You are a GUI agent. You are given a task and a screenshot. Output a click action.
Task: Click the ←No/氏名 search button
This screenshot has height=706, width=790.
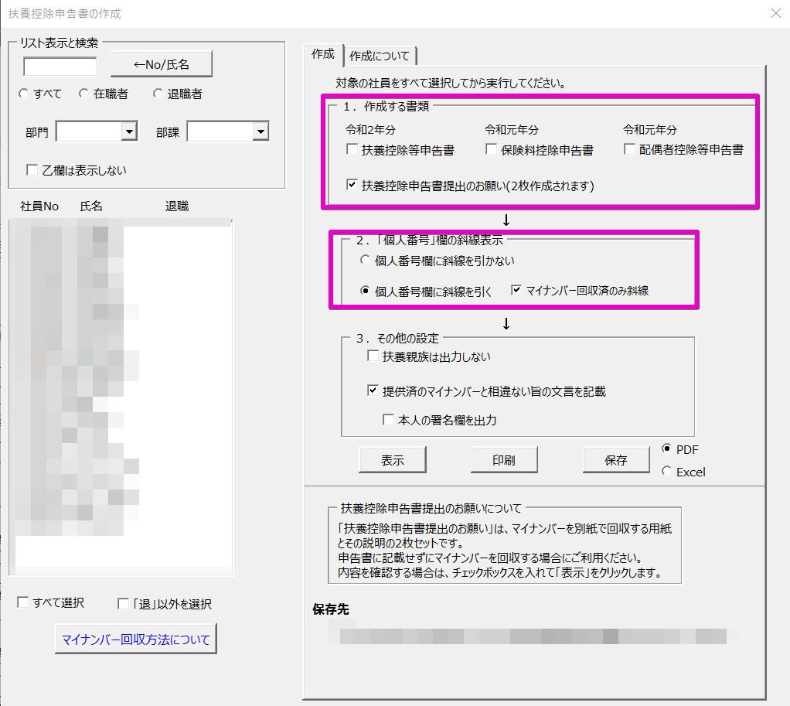click(x=161, y=64)
